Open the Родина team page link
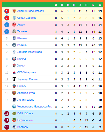Screen dimensions: 105x132 click(x=22, y=45)
